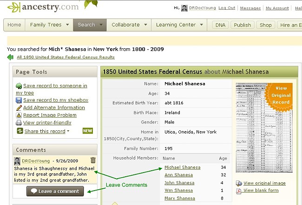Click the PDF blank form icon
The image size is (302, 205).
[x=239, y=191]
